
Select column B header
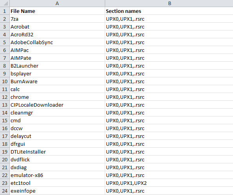coord(169,3)
